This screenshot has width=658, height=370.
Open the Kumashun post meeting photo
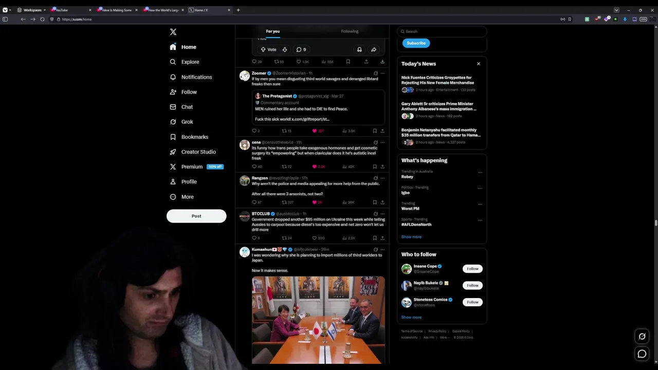coord(318,320)
